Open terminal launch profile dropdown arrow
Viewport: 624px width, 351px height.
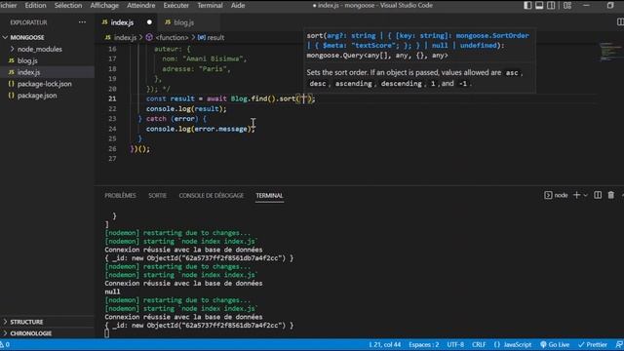pos(585,195)
